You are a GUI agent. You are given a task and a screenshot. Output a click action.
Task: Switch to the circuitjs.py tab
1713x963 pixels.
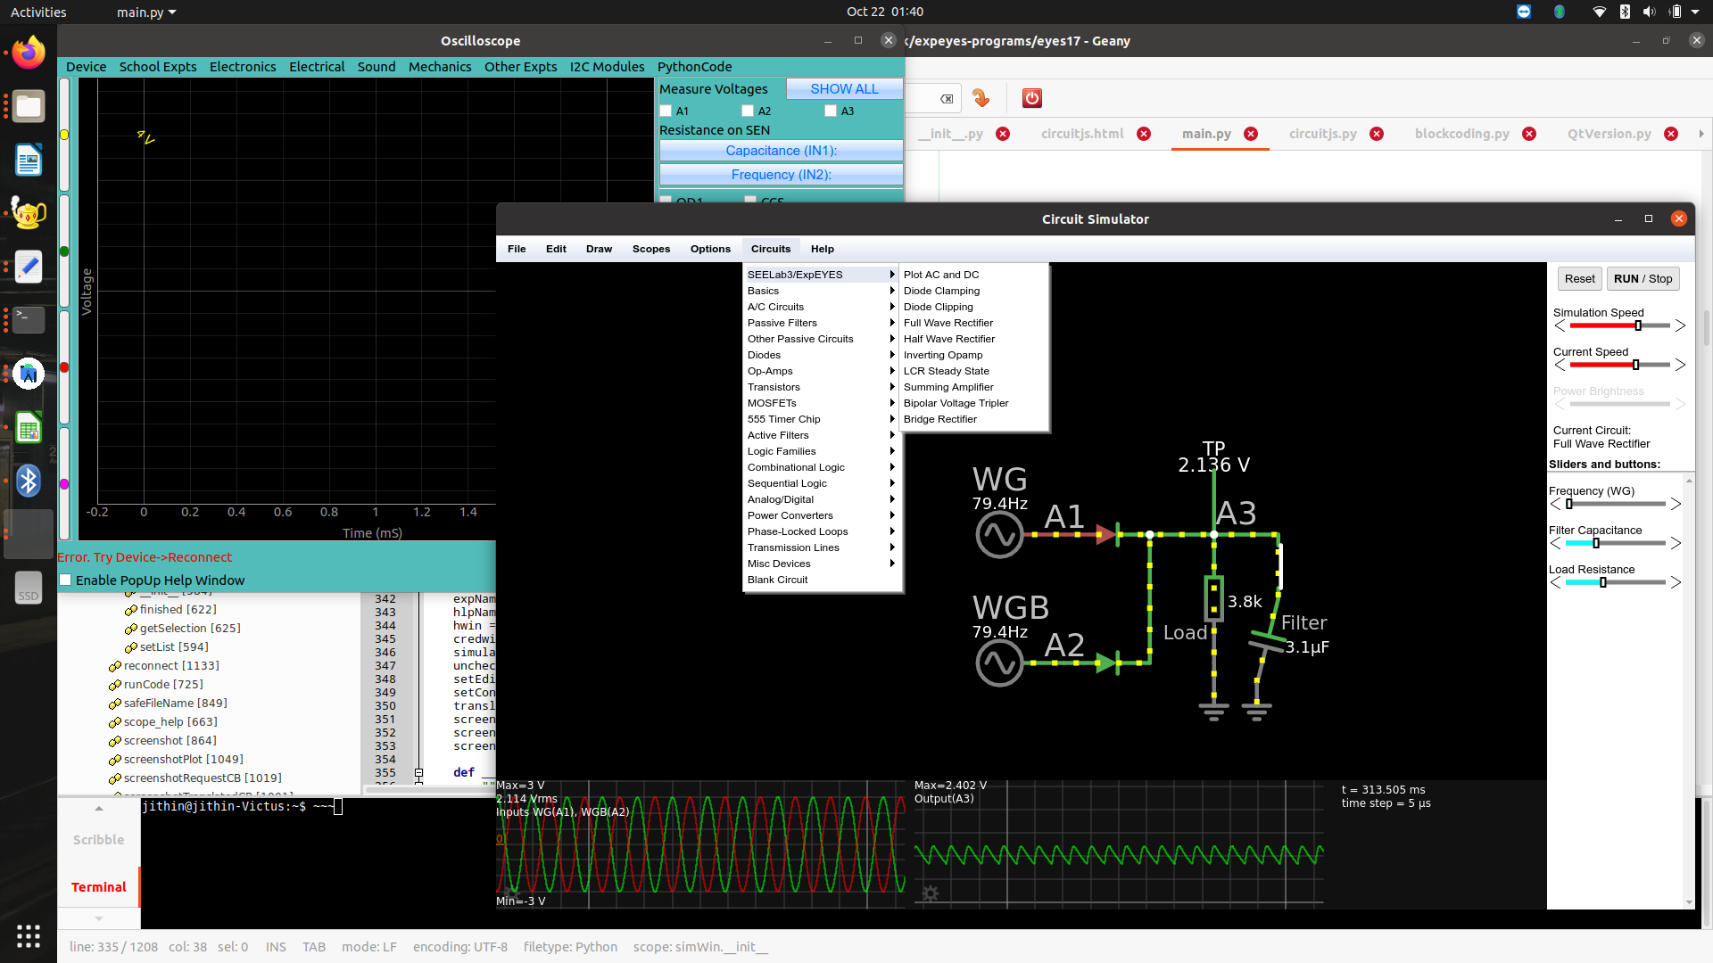pos(1323,134)
